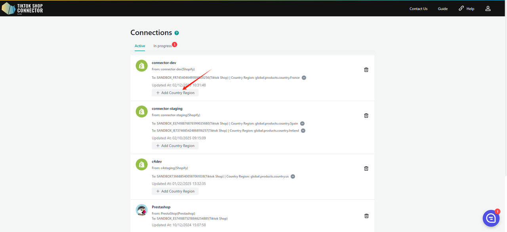Switch to the In progress tab
507x232 pixels.
coord(163,46)
